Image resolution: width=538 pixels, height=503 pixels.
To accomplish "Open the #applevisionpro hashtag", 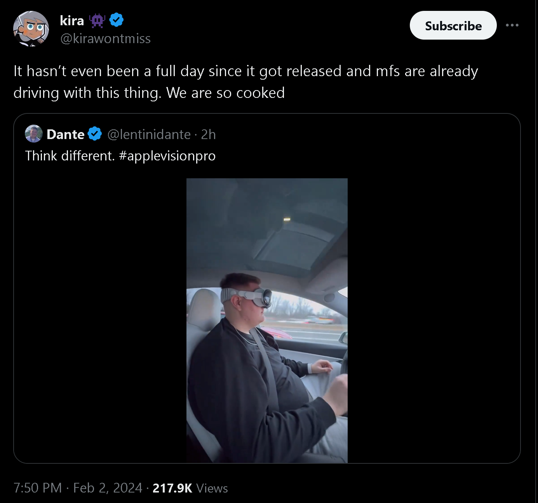I will pos(167,156).
